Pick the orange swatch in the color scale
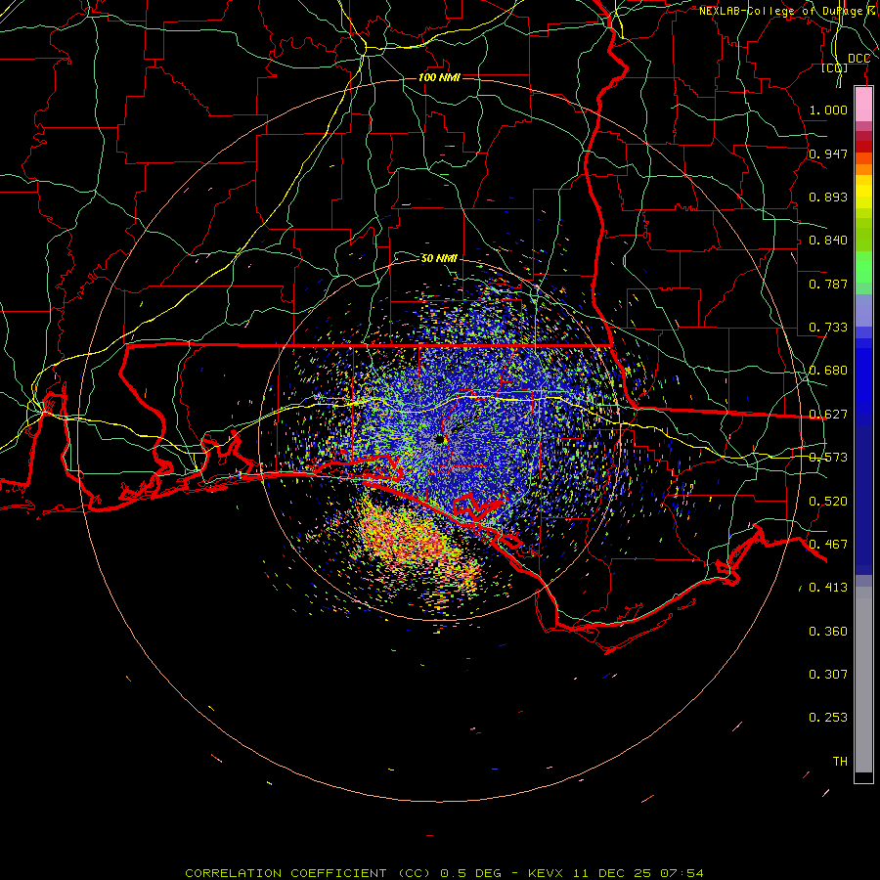 coord(863,169)
